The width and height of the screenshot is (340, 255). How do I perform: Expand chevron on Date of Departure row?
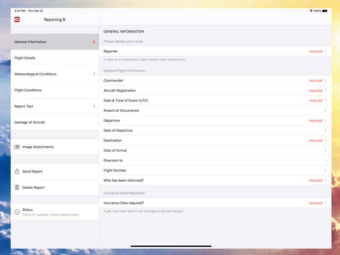pos(325,130)
